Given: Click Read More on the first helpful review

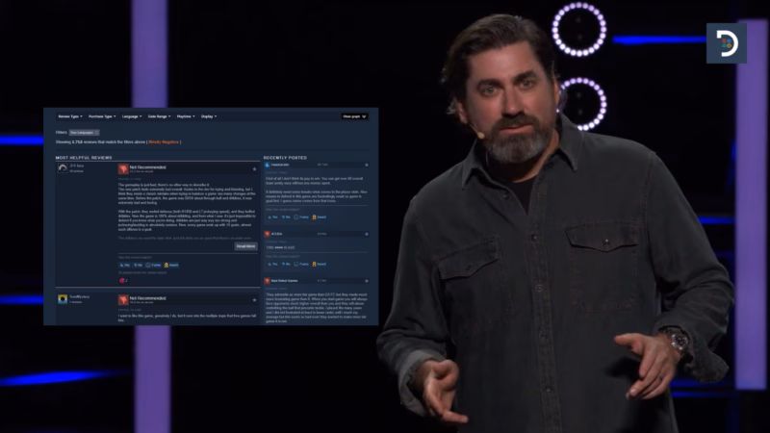Looking at the screenshot, I should [x=245, y=246].
